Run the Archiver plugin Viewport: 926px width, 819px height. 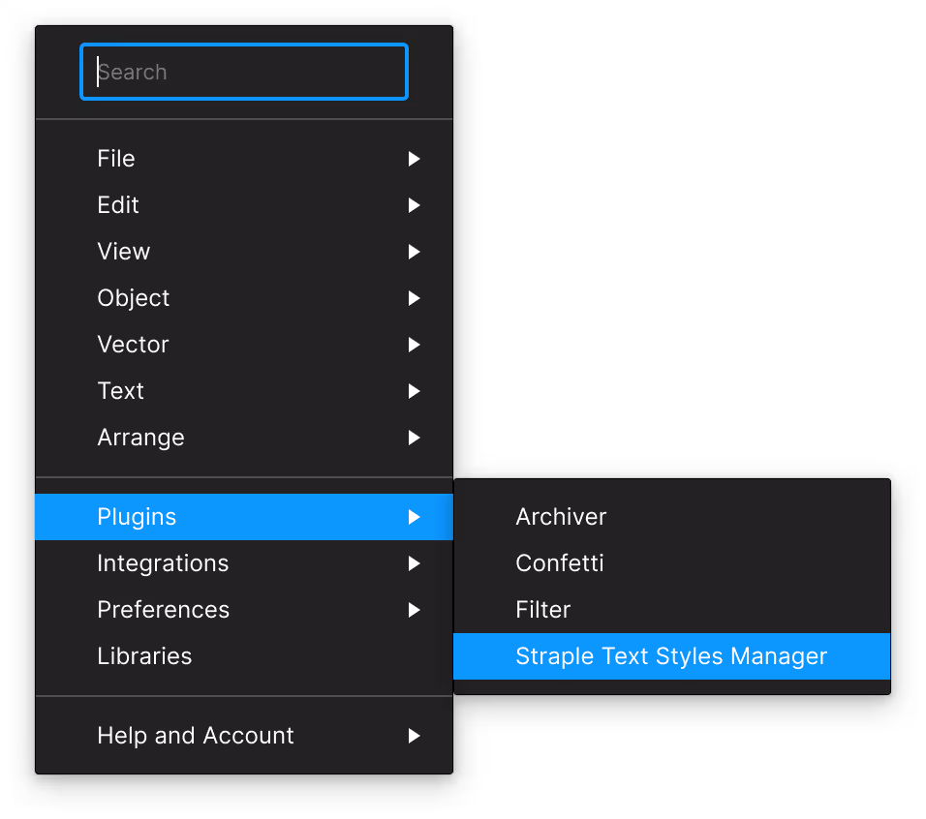672,517
